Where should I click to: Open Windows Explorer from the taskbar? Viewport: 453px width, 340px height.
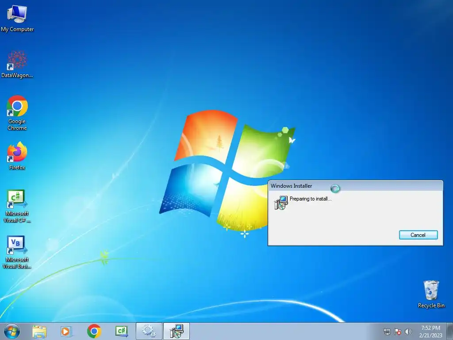point(39,331)
